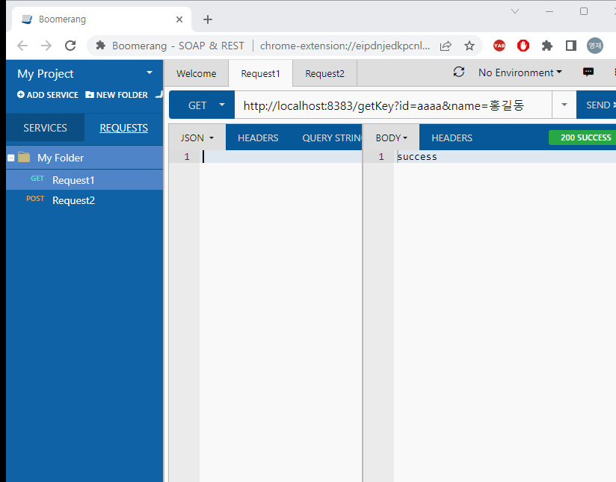Open the response HEADERS tab
Viewport: 616px width, 482px height.
[x=452, y=138]
